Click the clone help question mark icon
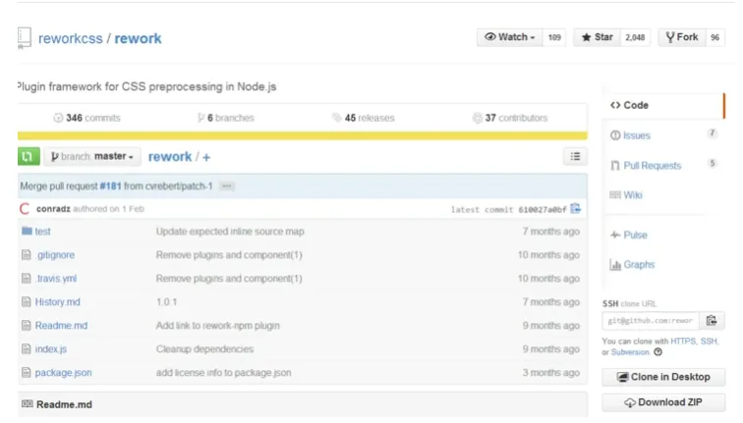This screenshot has width=743, height=423. click(x=657, y=352)
